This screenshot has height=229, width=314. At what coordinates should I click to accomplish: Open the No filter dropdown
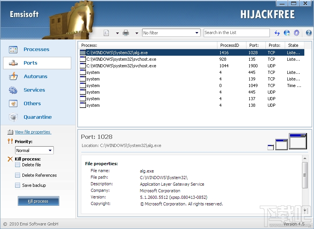pos(171,33)
